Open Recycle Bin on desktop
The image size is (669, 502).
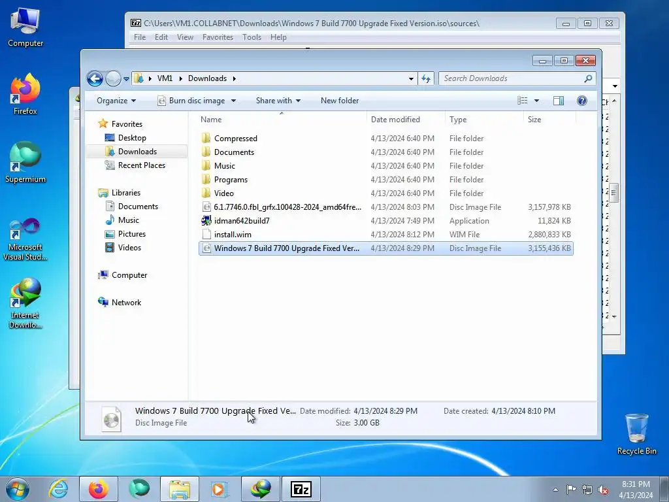[x=636, y=434]
